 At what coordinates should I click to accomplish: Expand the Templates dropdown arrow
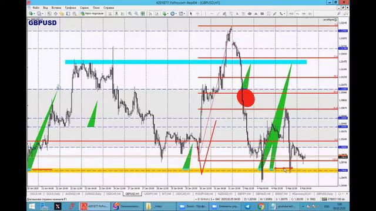pos(184,13)
